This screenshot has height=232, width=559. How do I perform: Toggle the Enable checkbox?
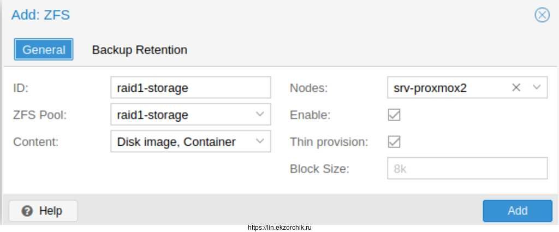point(394,115)
